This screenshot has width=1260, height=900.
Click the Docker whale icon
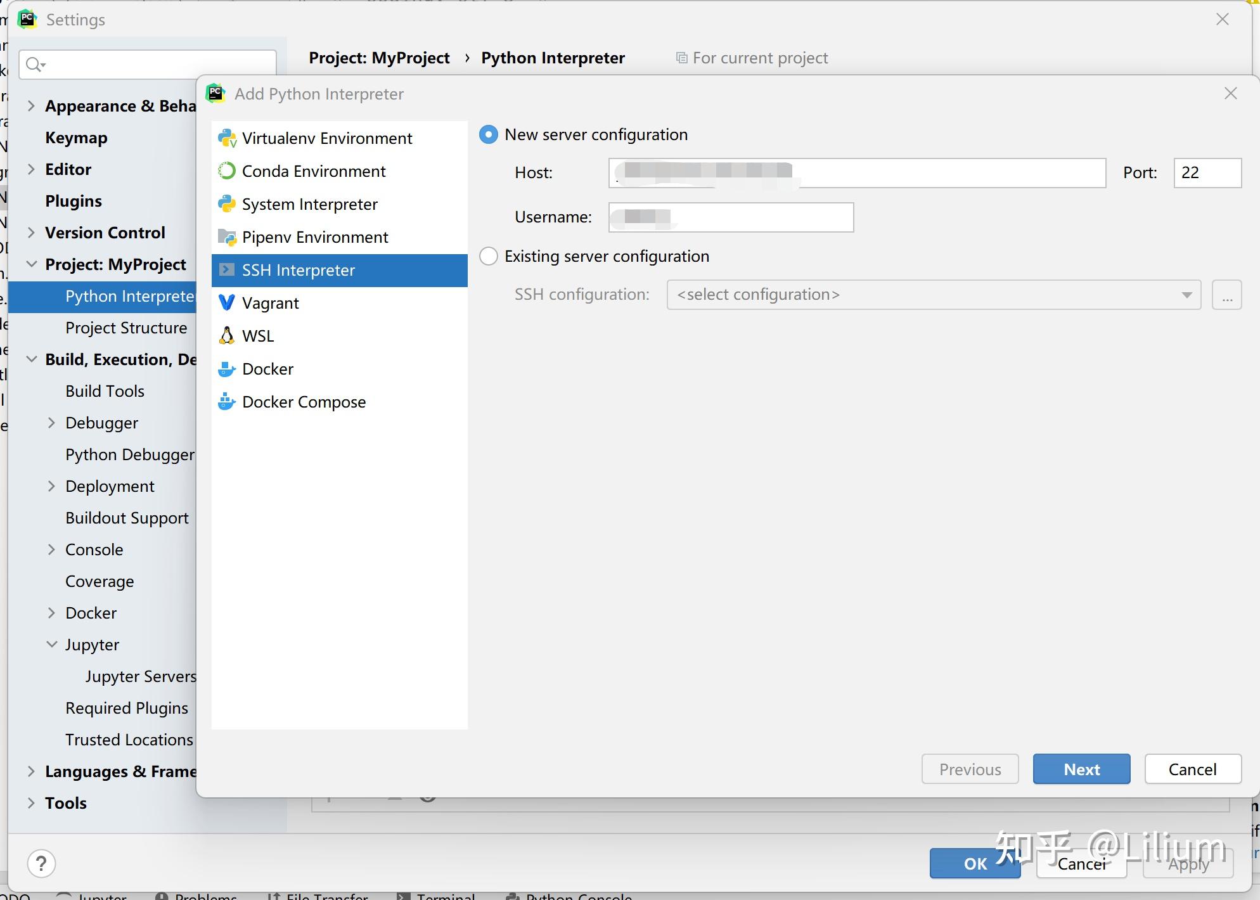[227, 369]
